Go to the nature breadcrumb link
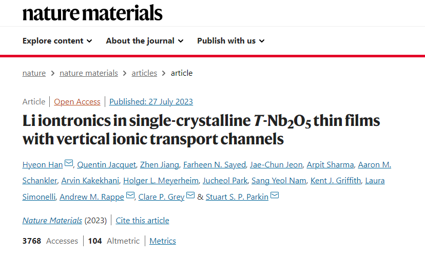 34,73
